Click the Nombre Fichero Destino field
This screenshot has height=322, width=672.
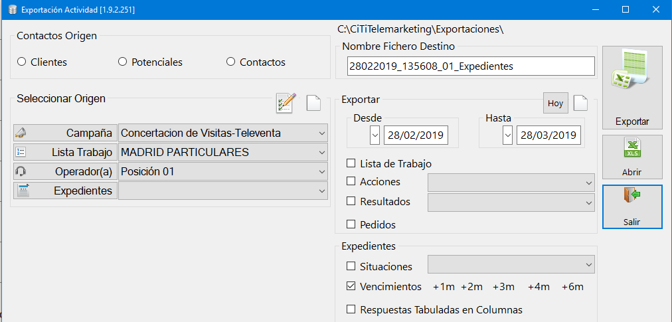[471, 66]
